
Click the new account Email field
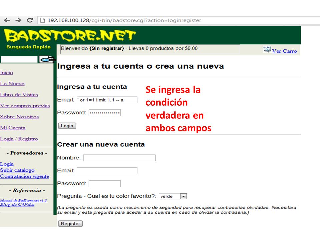(x=107, y=171)
